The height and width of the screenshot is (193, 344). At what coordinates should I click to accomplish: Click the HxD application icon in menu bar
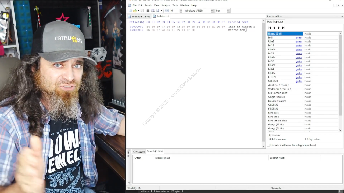(x=130, y=5)
